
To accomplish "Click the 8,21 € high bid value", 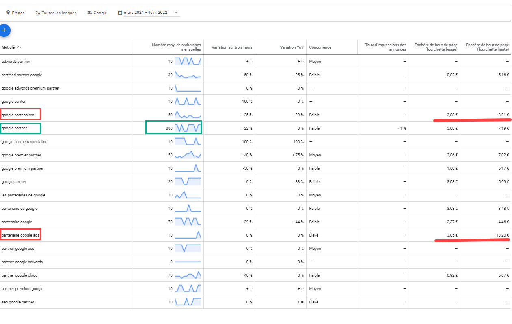I will pyautogui.click(x=503, y=115).
